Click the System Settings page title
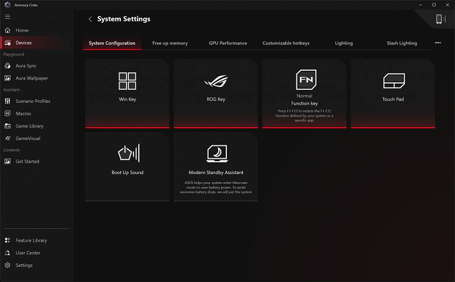The image size is (455, 282). (124, 19)
